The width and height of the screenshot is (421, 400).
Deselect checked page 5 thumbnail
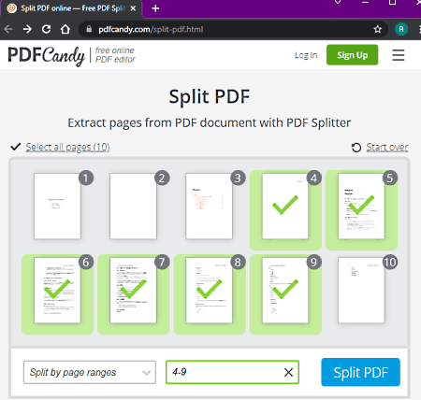[x=361, y=207]
